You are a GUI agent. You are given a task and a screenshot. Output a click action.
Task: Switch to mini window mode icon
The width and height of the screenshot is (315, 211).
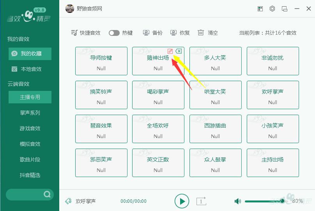pos(285,9)
